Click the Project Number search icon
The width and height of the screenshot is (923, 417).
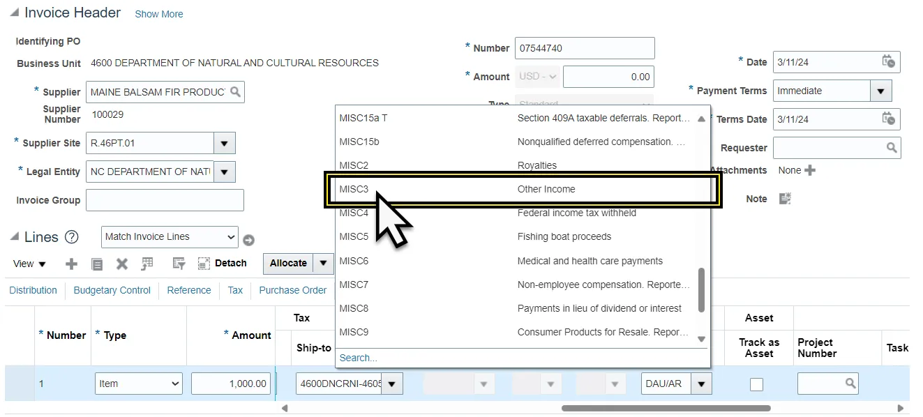[850, 383]
